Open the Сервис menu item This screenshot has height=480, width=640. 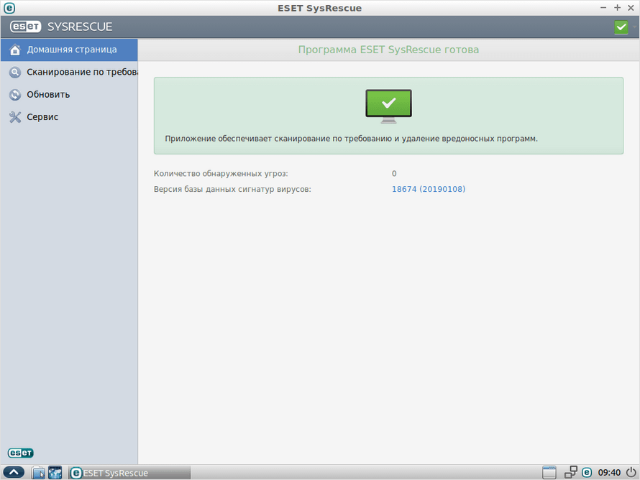tap(42, 117)
